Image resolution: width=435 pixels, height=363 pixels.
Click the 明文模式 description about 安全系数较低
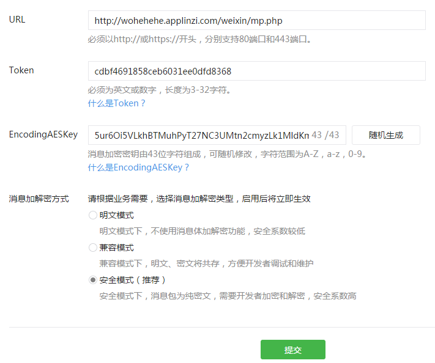pos(203,231)
